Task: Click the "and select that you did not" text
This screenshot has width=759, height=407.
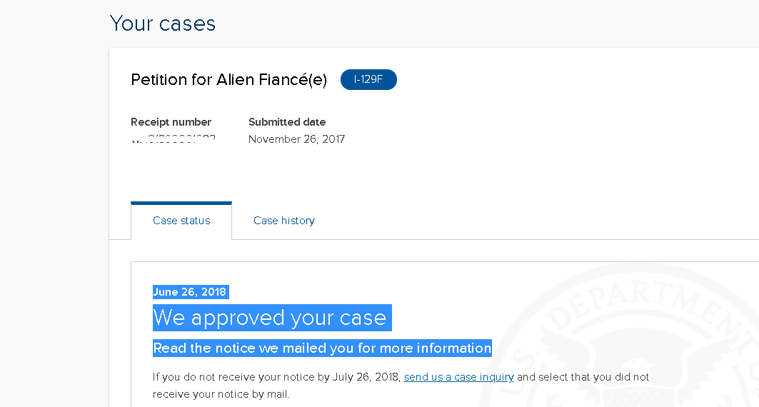Action: (x=583, y=377)
